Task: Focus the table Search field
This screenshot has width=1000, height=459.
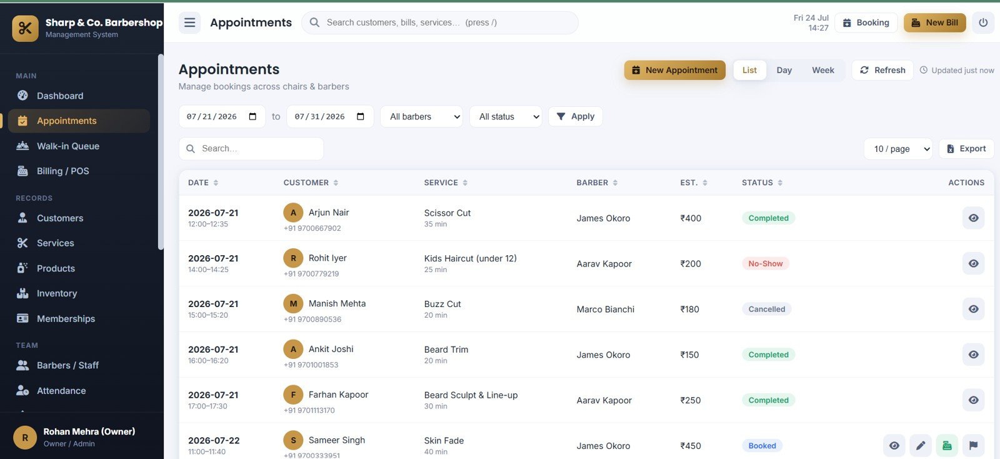Action: (251, 149)
